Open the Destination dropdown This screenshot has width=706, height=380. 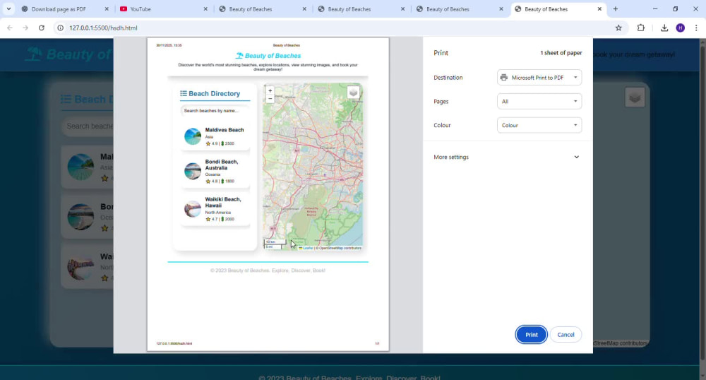539,78
